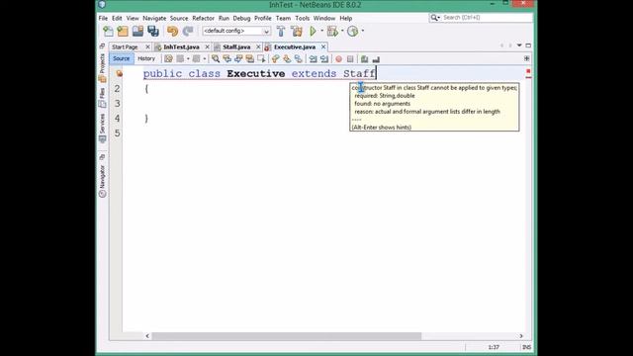Open the Files side panel
Viewport: 633px width, 356px height.
click(102, 97)
